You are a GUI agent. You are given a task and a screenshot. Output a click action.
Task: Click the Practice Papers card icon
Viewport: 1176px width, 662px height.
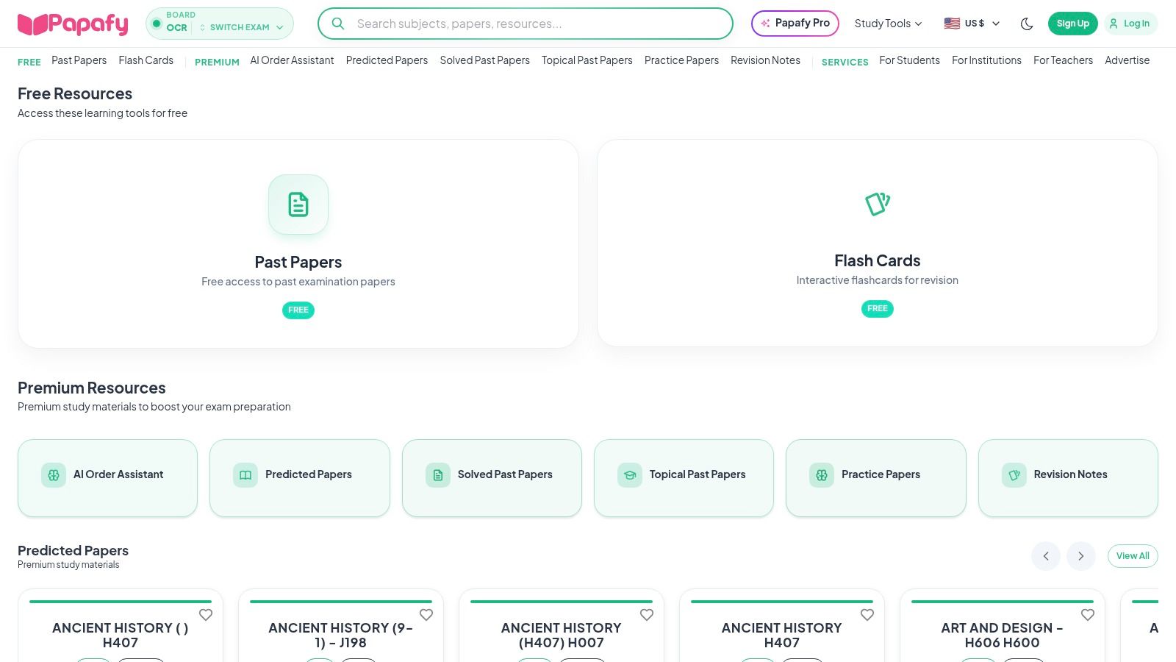click(x=822, y=475)
